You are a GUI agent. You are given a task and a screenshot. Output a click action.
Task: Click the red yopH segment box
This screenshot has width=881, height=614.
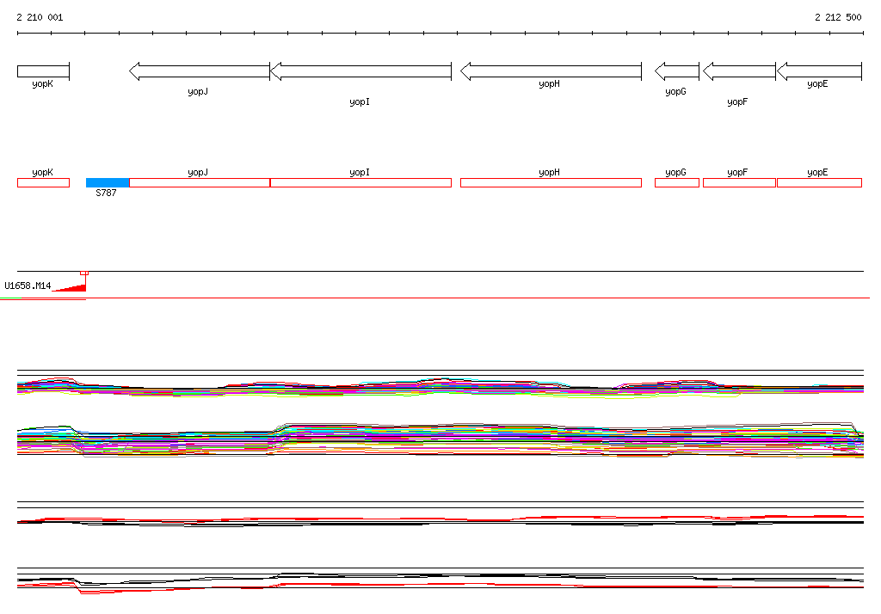tap(551, 182)
